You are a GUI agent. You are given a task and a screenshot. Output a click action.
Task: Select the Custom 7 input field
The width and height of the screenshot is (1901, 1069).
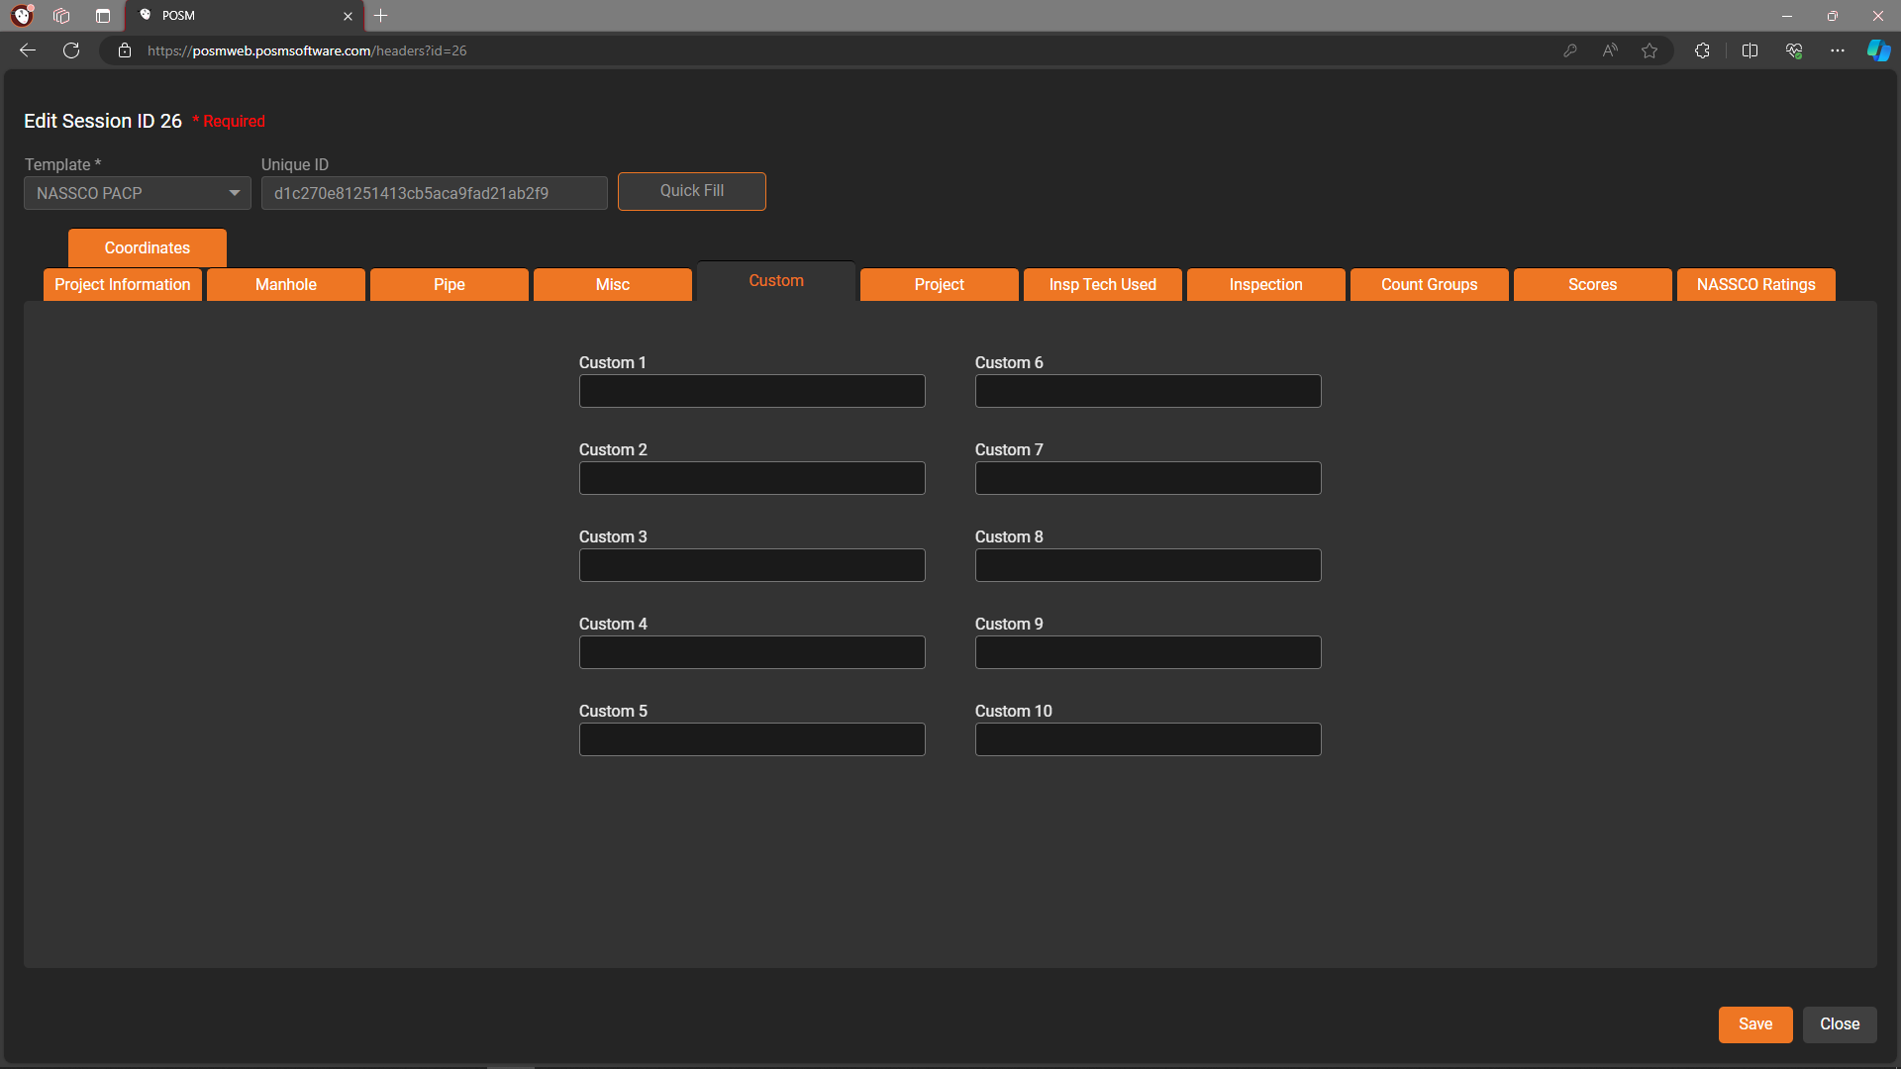[x=1149, y=478]
